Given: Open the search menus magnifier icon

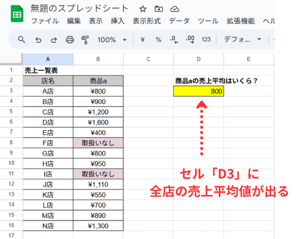Looking at the screenshot, I should [21, 40].
